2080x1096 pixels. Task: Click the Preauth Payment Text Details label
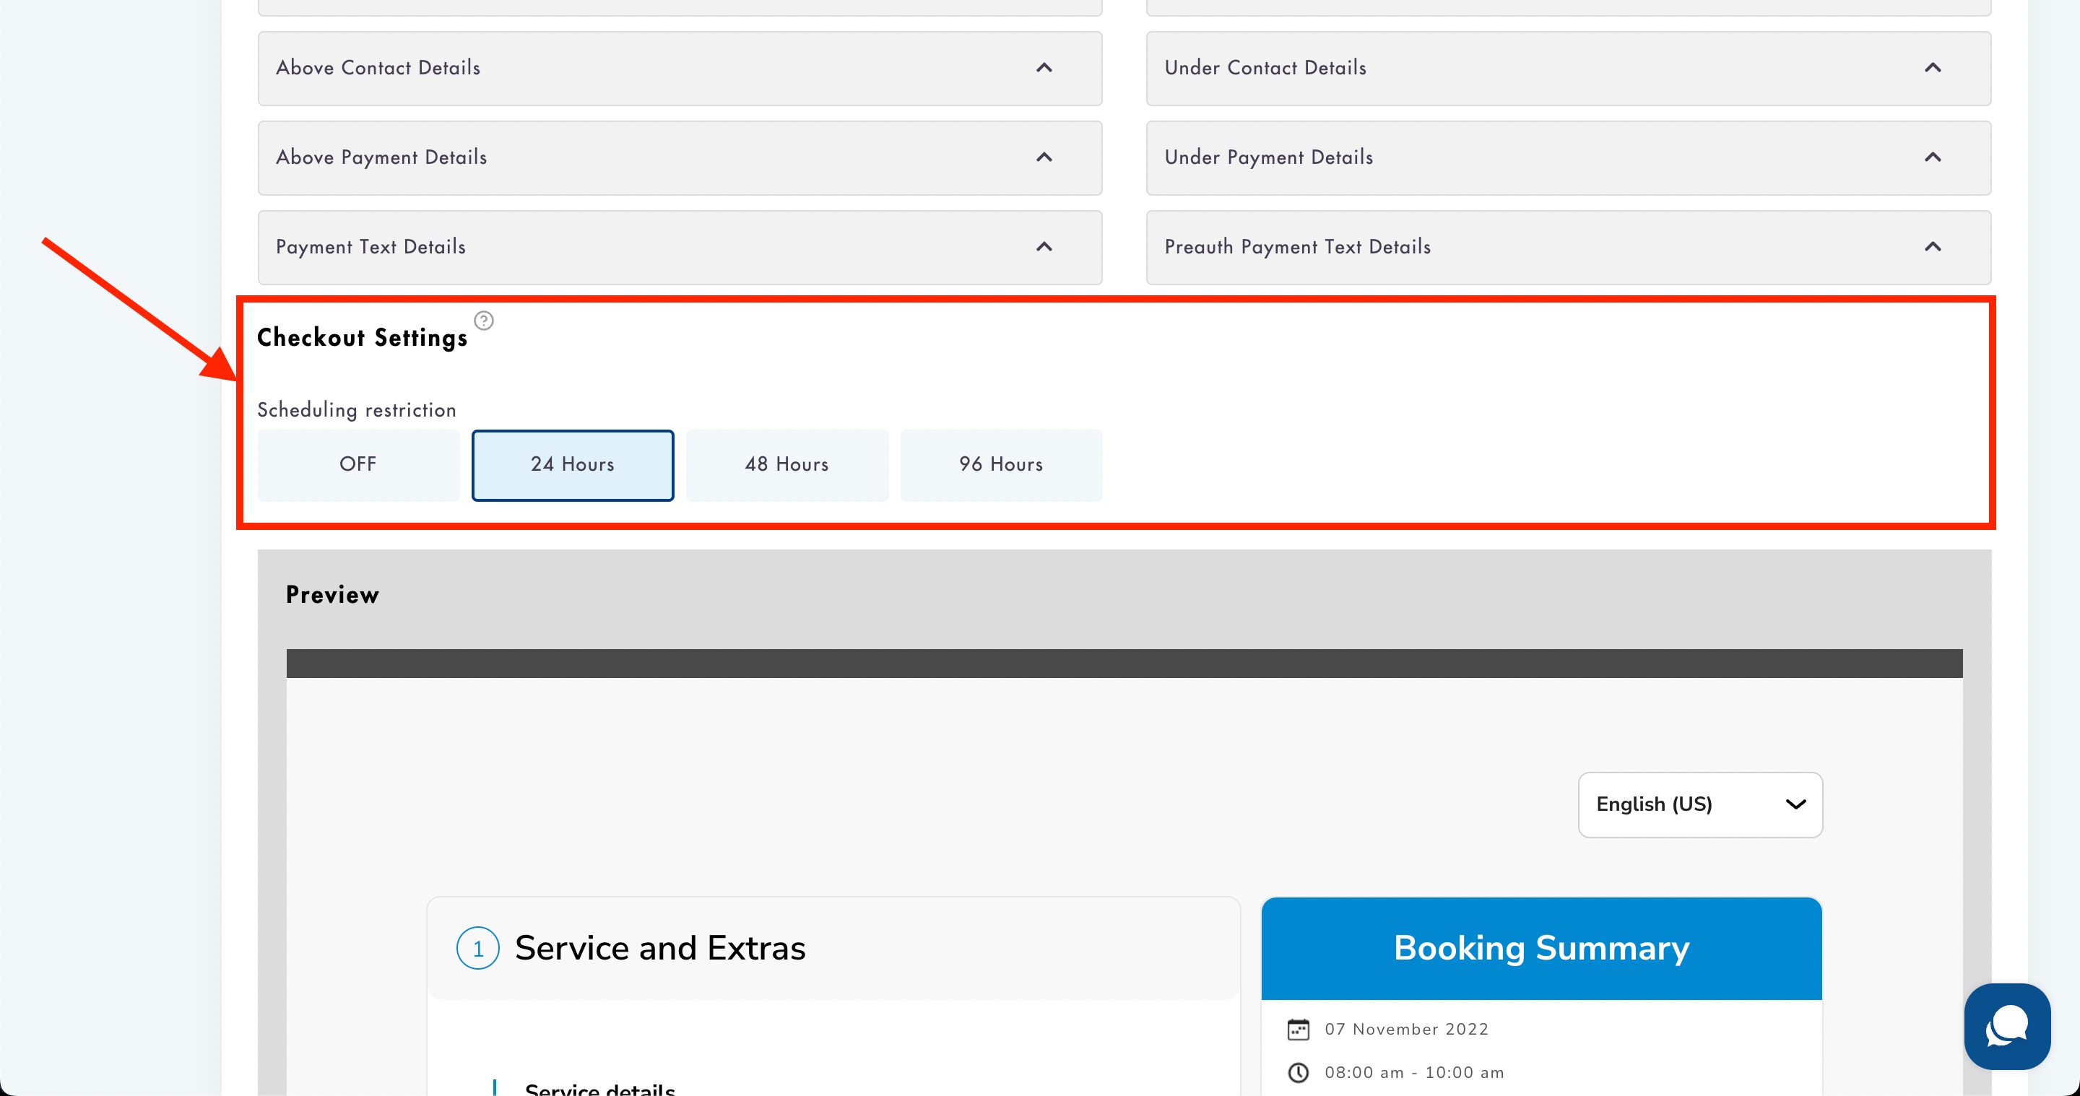pos(1298,247)
